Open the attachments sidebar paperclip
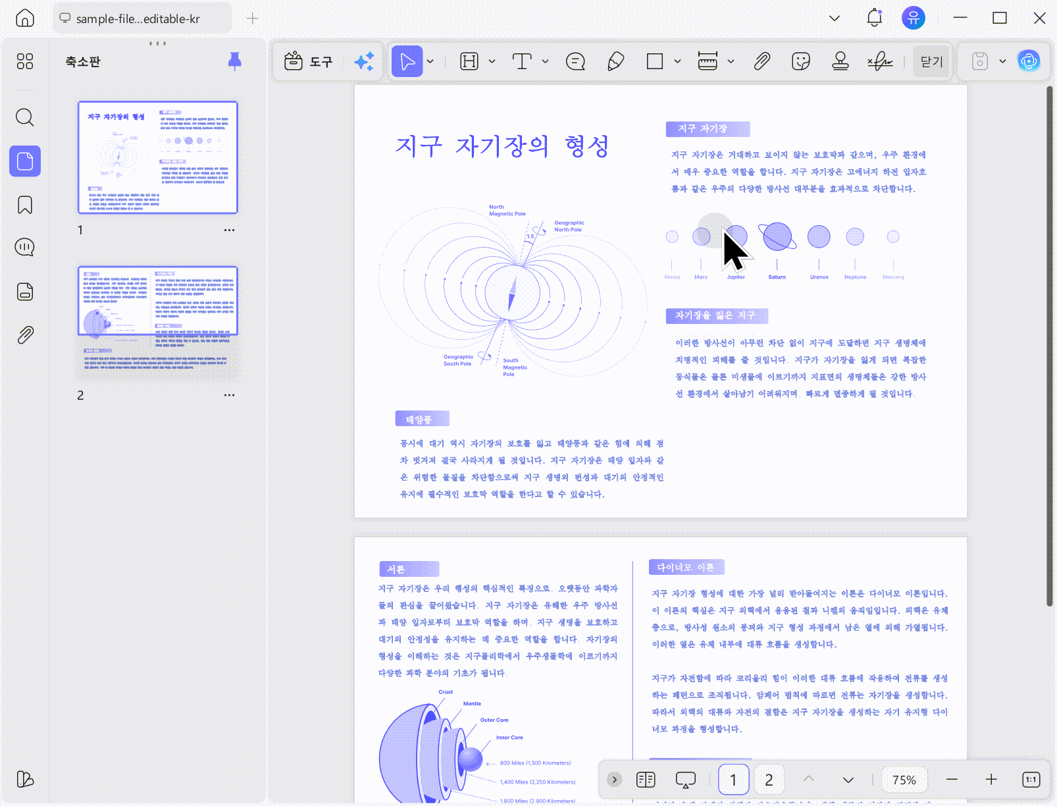Image resolution: width=1057 pixels, height=806 pixels. point(25,335)
